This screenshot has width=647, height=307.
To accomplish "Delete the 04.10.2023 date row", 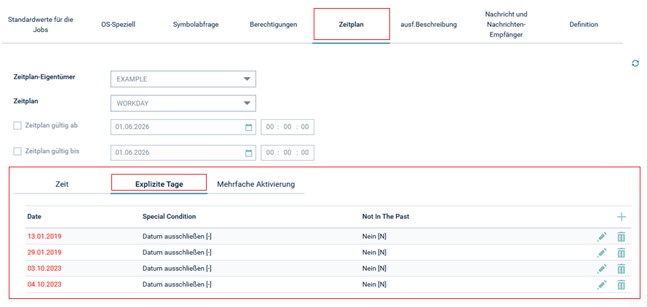I will point(622,284).
